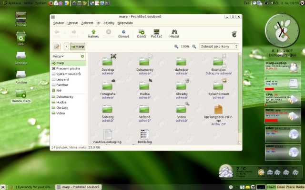Switch to the Práce workspace
The height and width of the screenshot is (190, 305).
point(290,187)
